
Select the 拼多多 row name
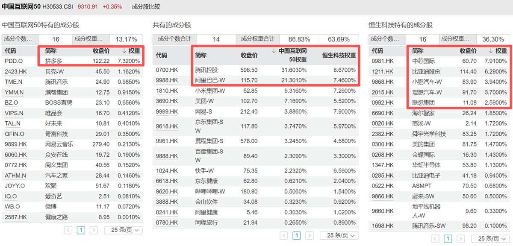tap(53, 61)
